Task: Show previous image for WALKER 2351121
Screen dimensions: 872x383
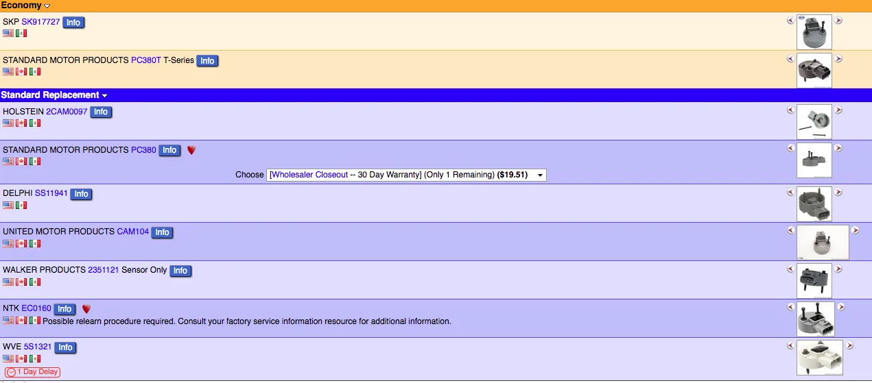Action: click(x=790, y=269)
